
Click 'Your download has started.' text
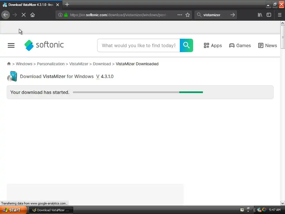click(40, 92)
